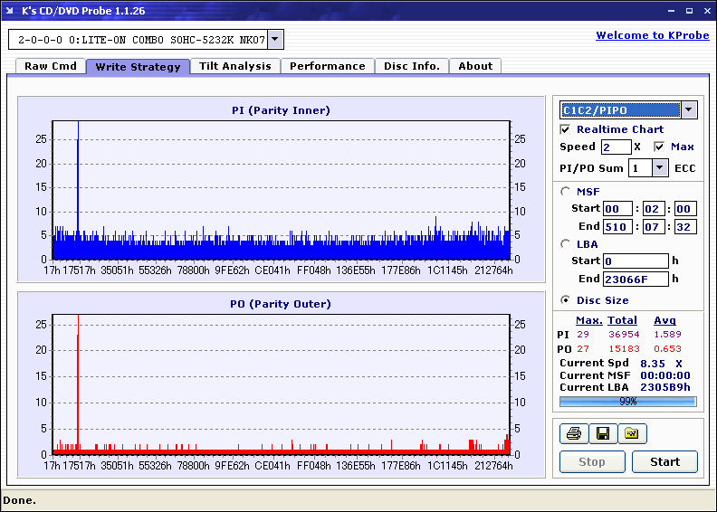Click the Max. column header
Viewport: 717px width, 512px height.
click(x=589, y=320)
